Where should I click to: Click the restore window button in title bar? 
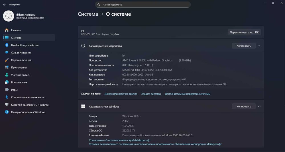[273, 3]
